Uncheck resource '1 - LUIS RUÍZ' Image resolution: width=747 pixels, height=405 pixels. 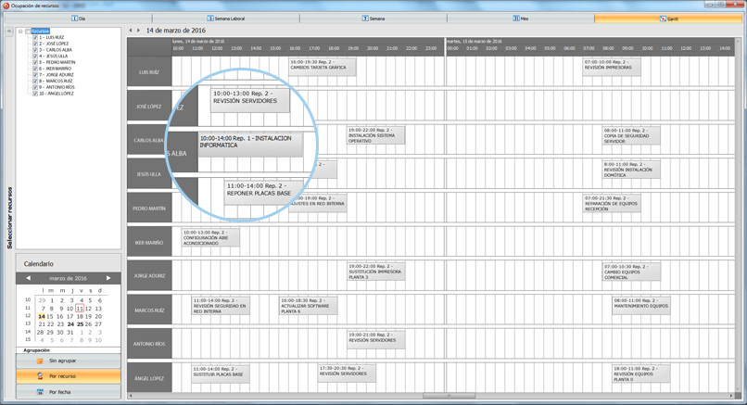pos(35,37)
